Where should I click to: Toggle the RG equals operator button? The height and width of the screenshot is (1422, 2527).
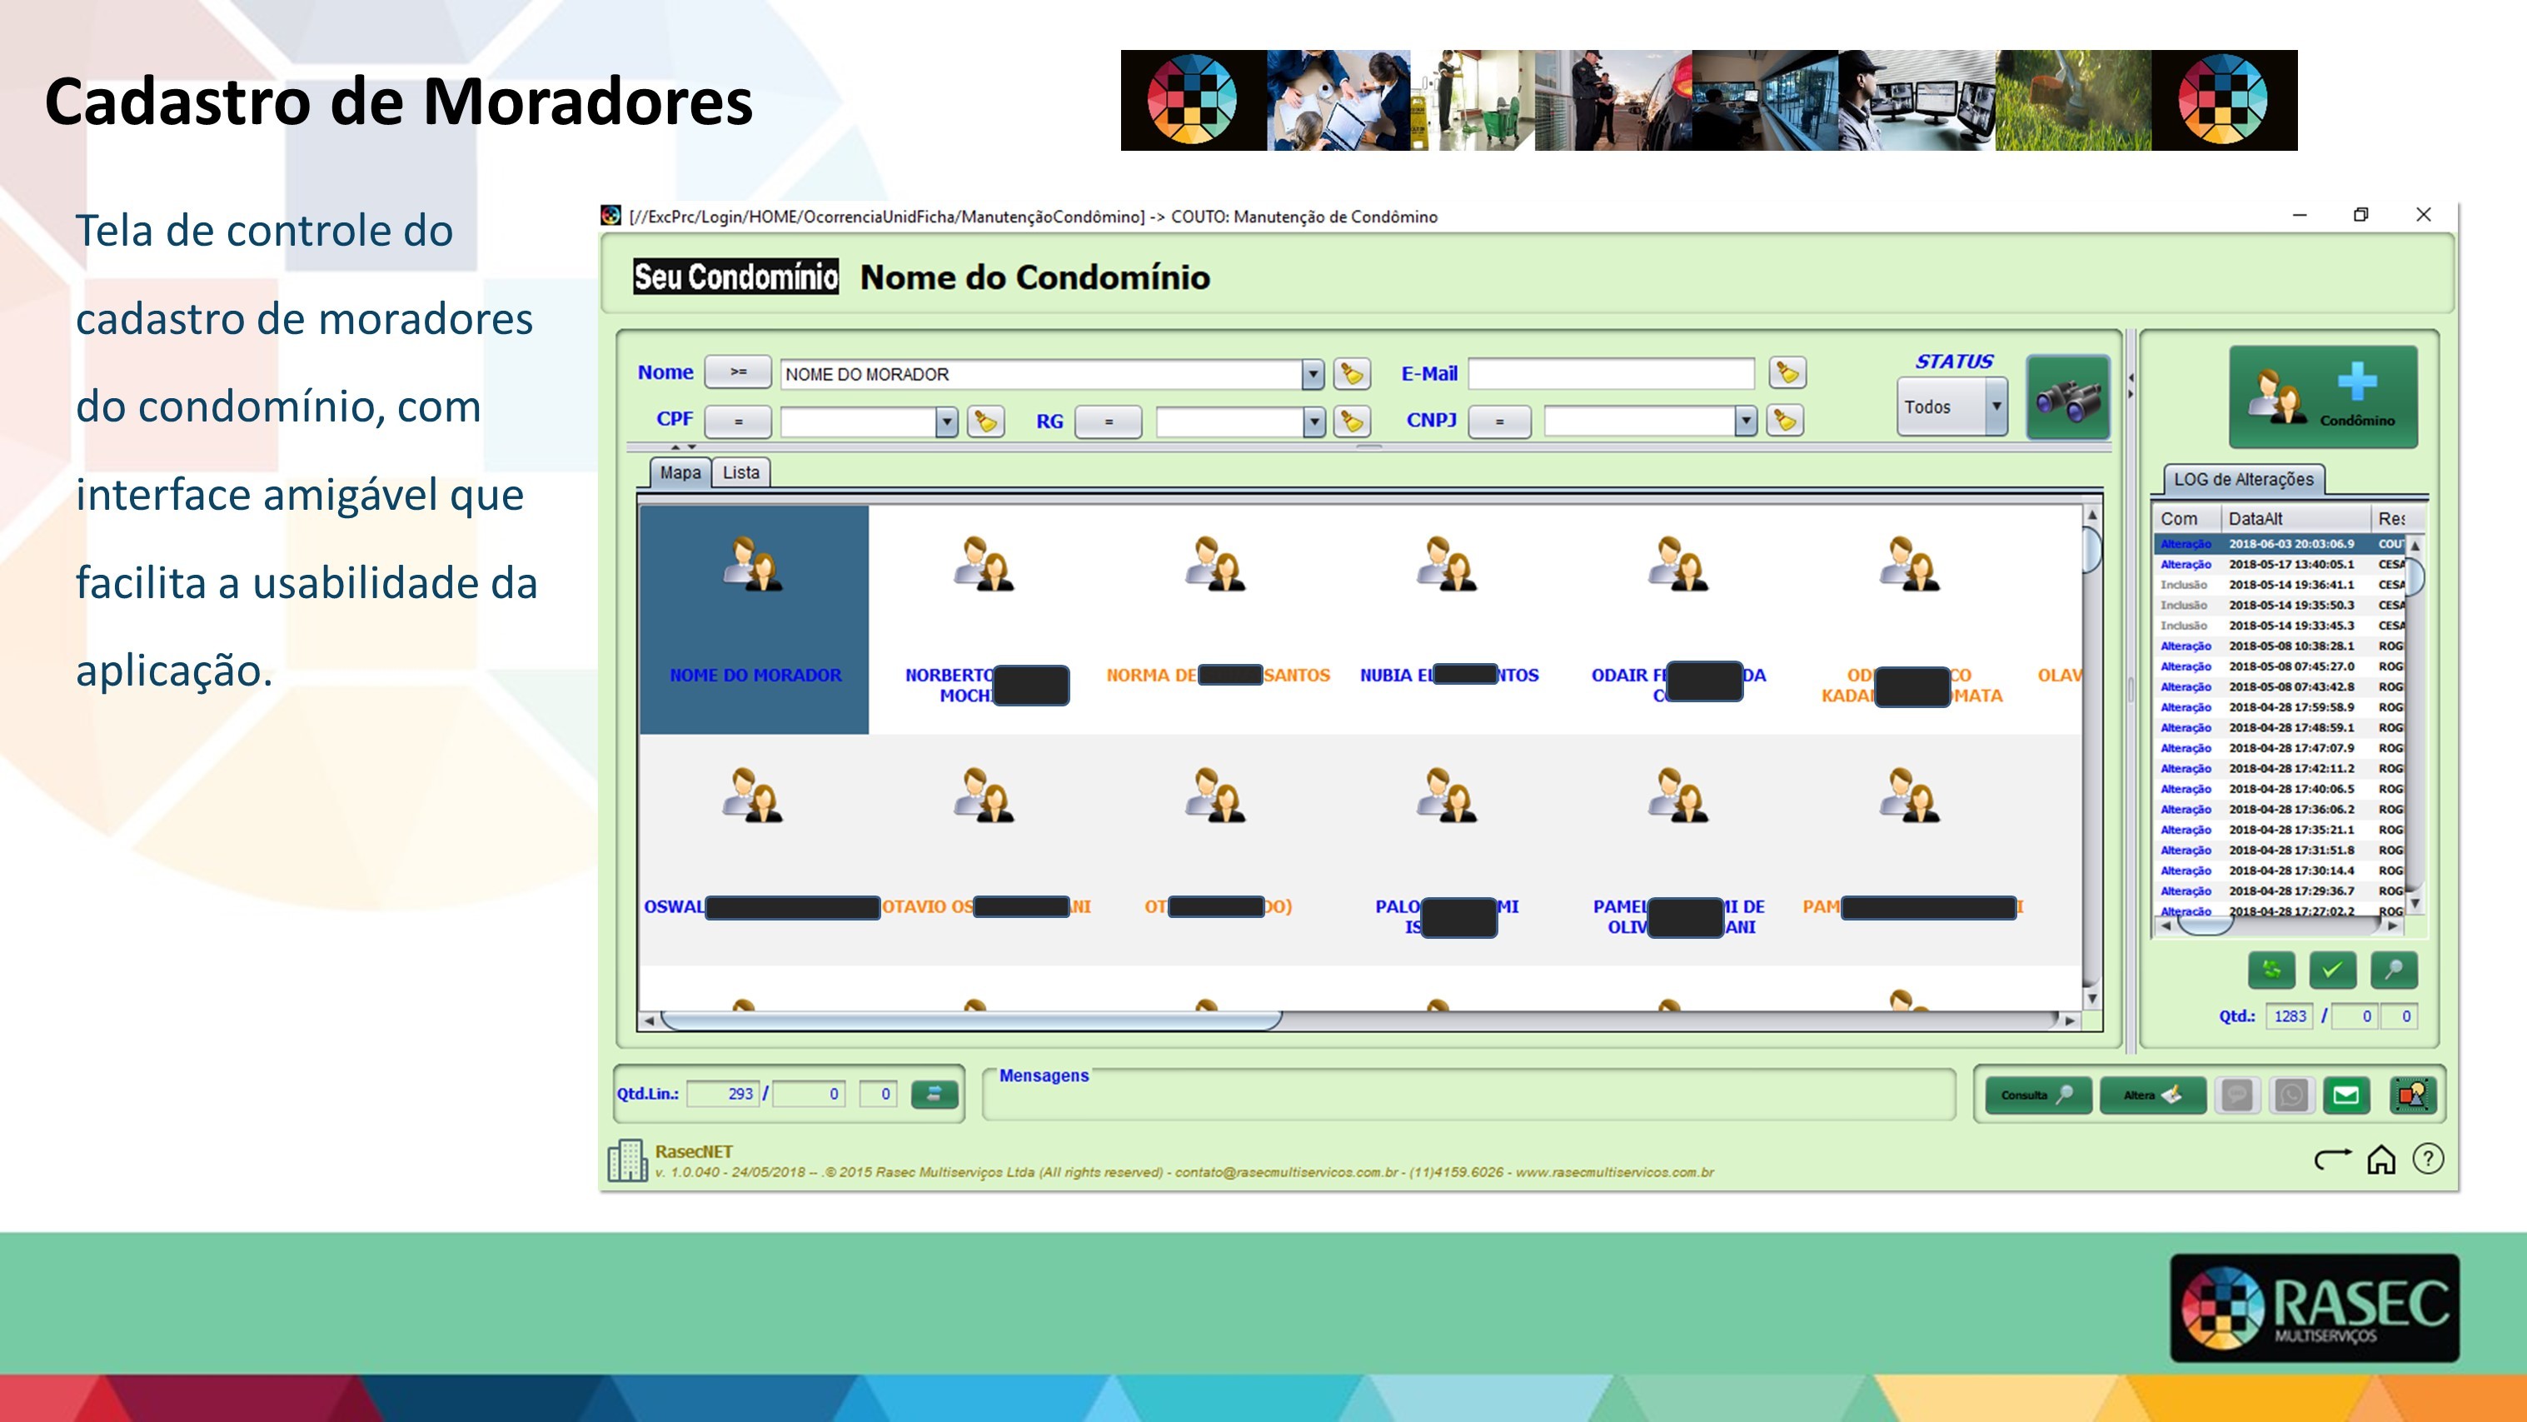(x=1109, y=422)
